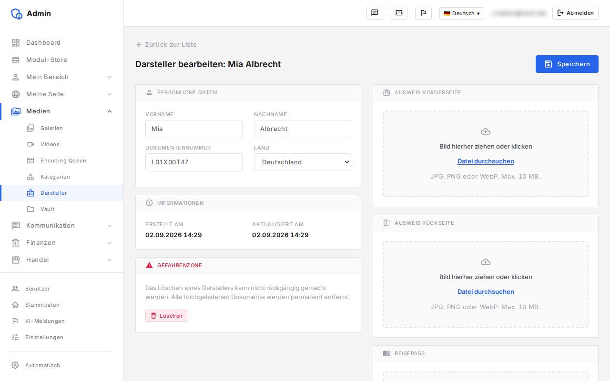Click the red Löschen button
Image resolution: width=610 pixels, height=381 pixels.
coord(166,316)
